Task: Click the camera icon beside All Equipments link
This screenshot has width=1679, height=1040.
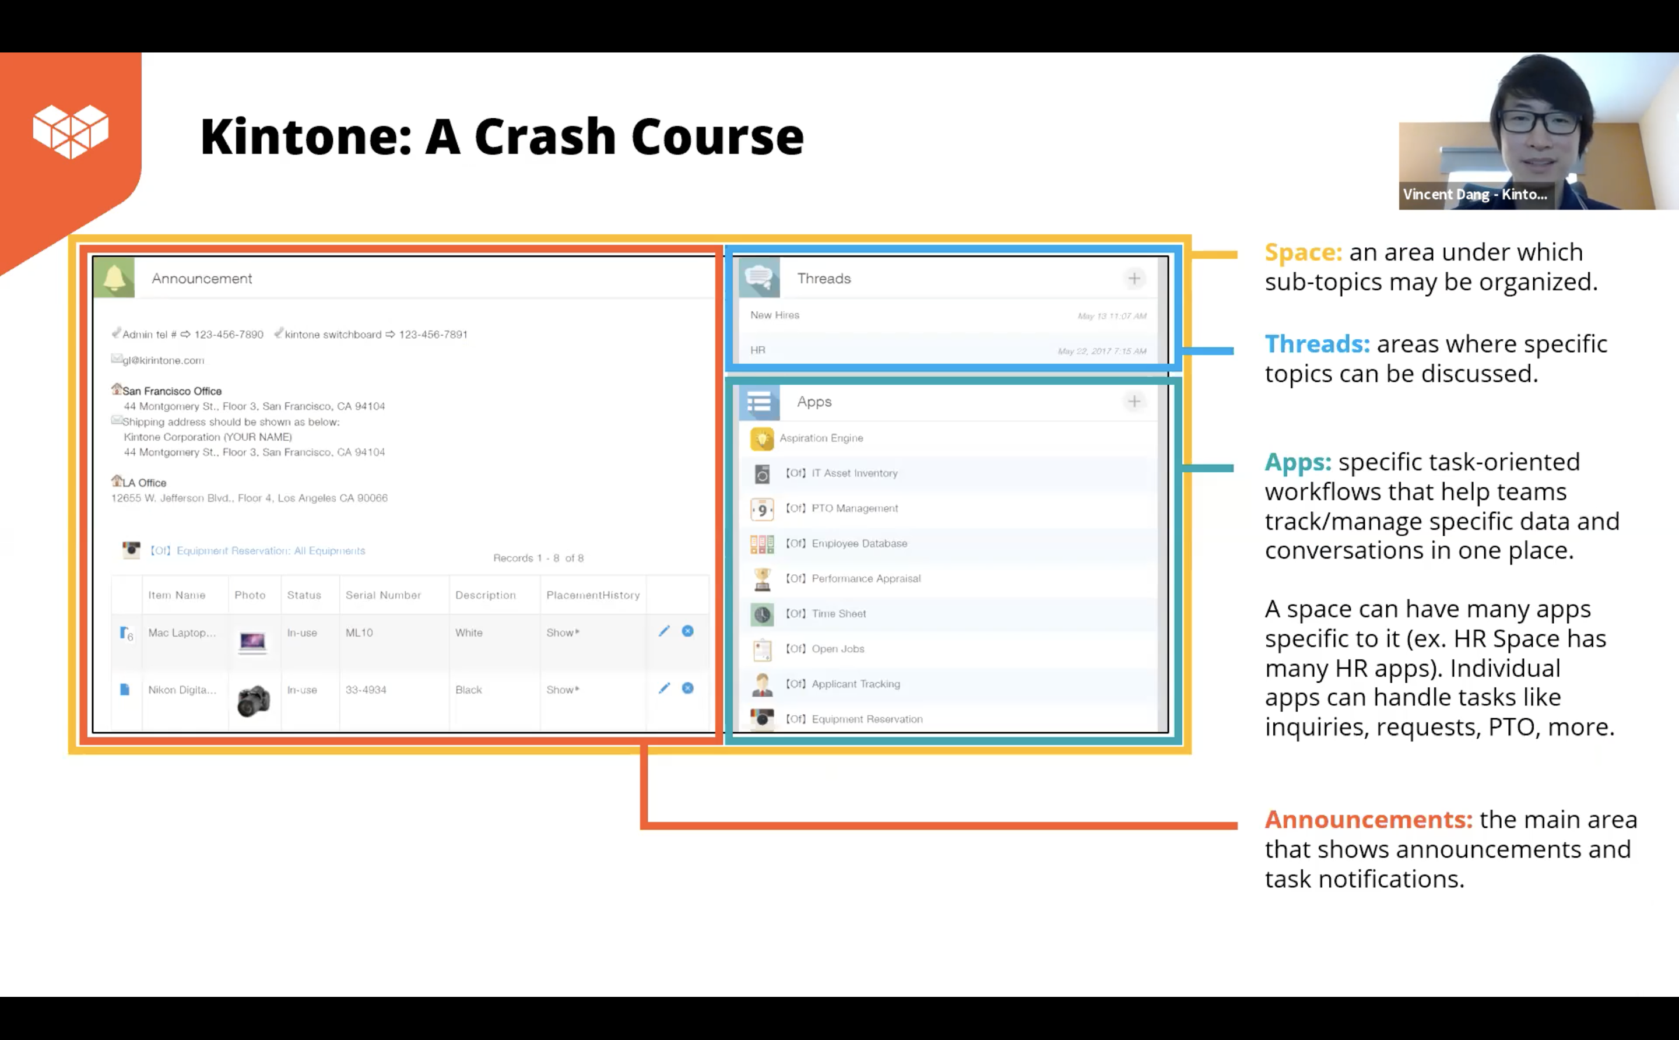Action: 131,550
